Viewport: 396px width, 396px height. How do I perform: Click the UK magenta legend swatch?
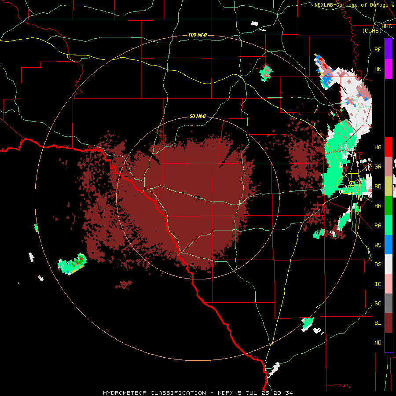pyautogui.click(x=389, y=69)
